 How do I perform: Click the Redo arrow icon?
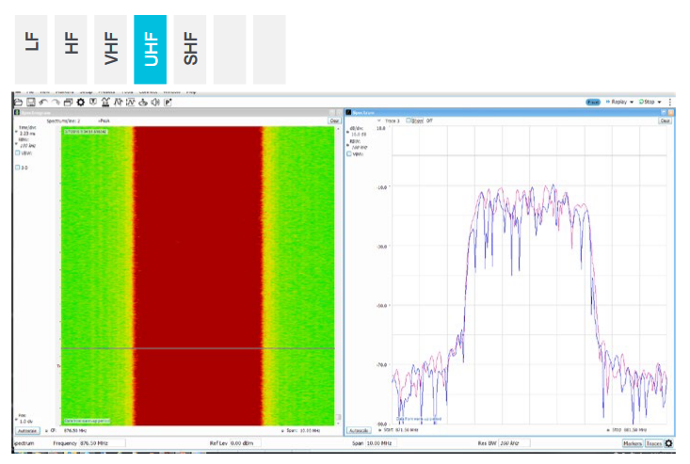(x=56, y=102)
